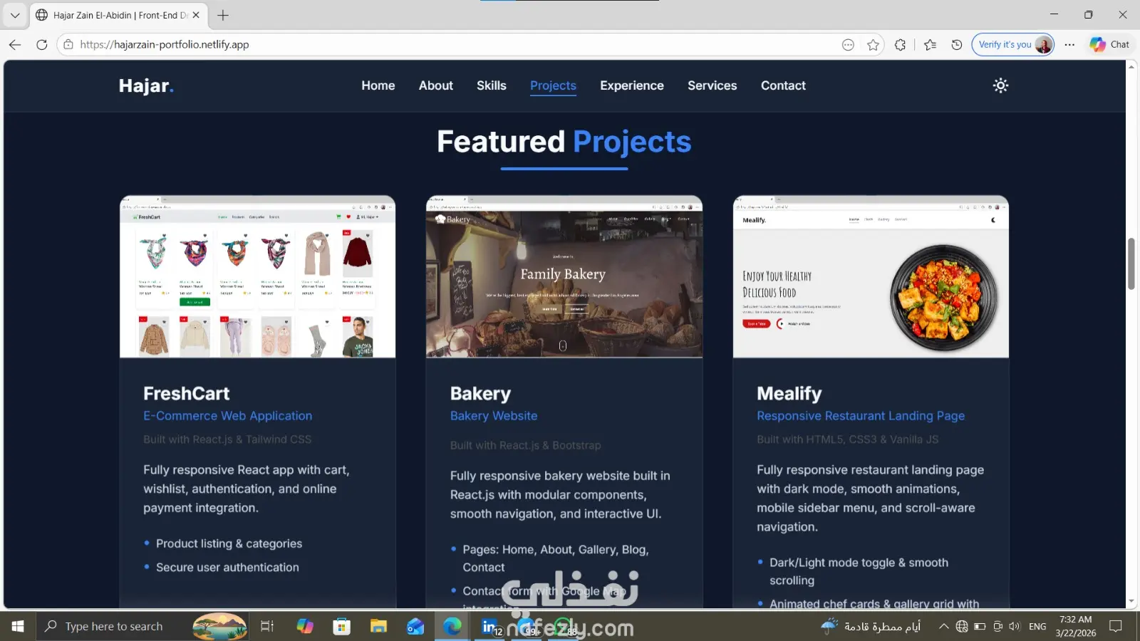The height and width of the screenshot is (641, 1140).
Task: Open File Explorer from the taskbar
Action: (x=378, y=626)
